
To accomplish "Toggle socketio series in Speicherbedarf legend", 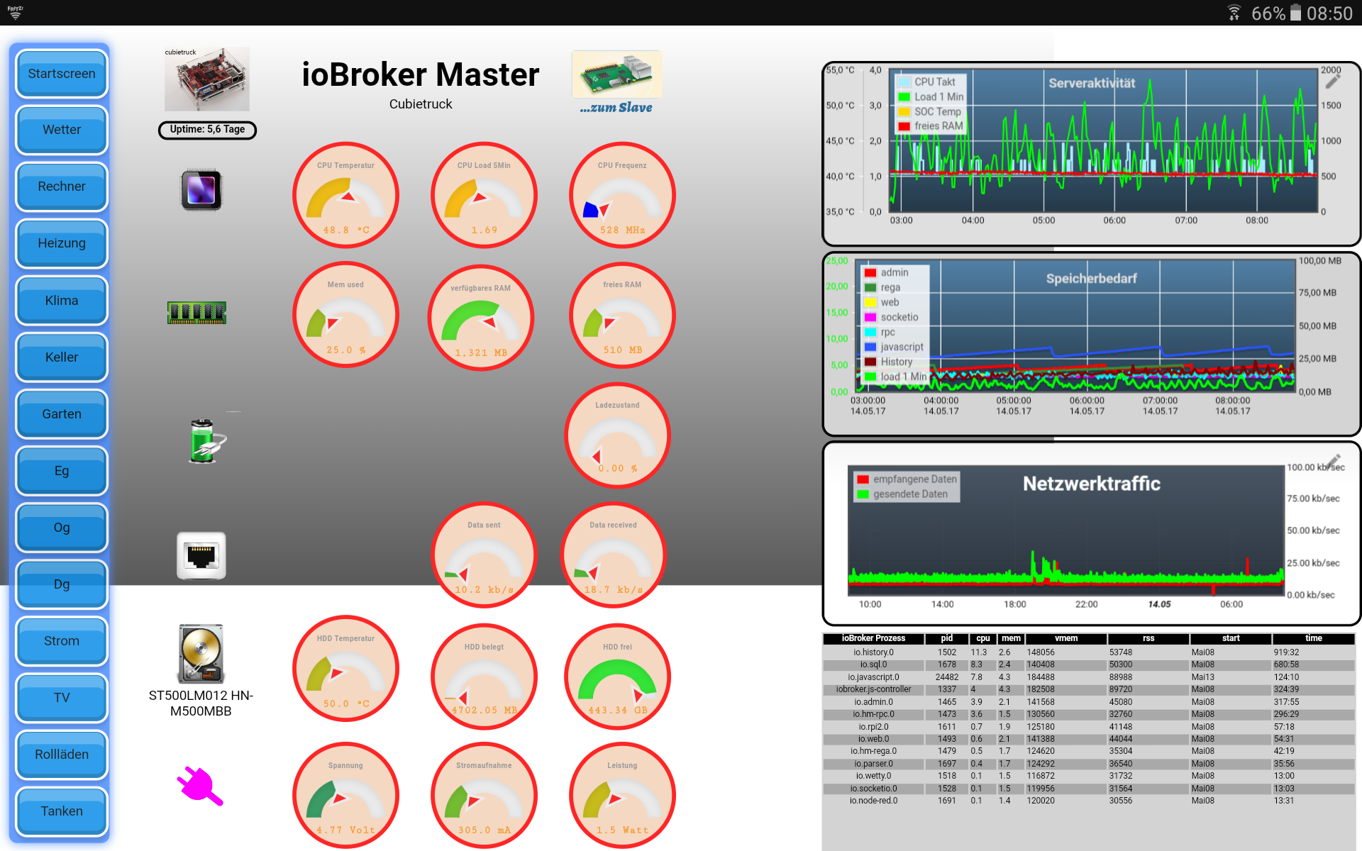I will 891,317.
